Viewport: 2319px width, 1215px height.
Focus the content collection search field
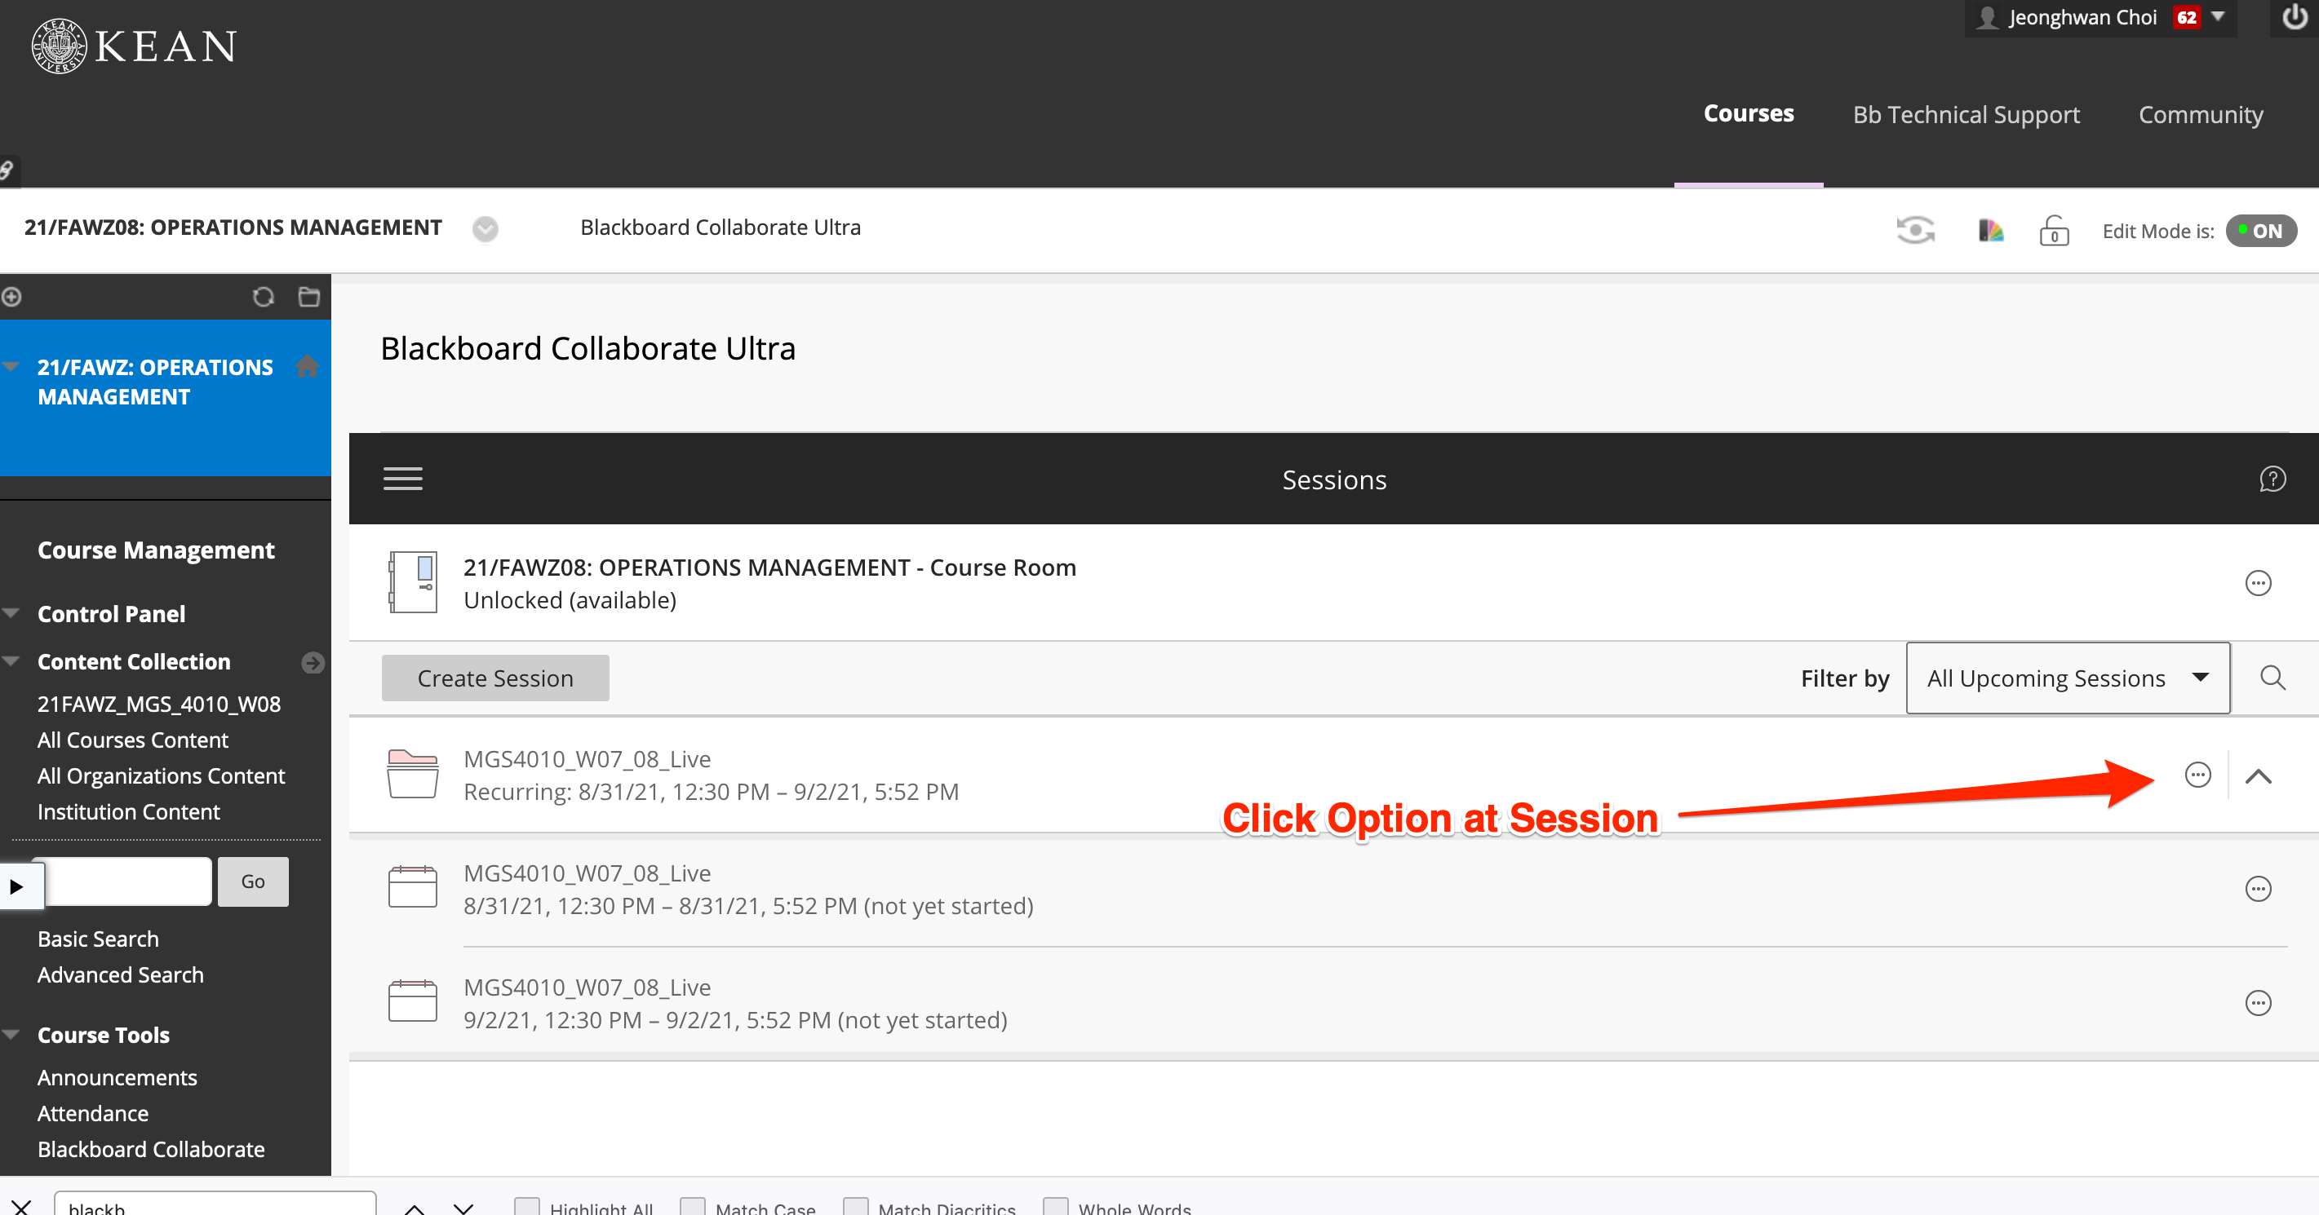pos(128,881)
